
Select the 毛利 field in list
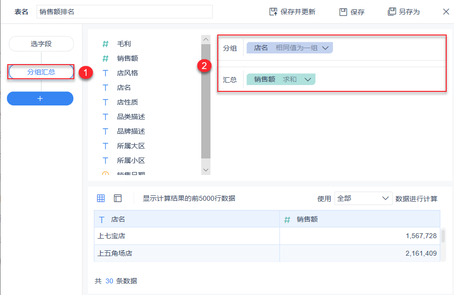(124, 44)
